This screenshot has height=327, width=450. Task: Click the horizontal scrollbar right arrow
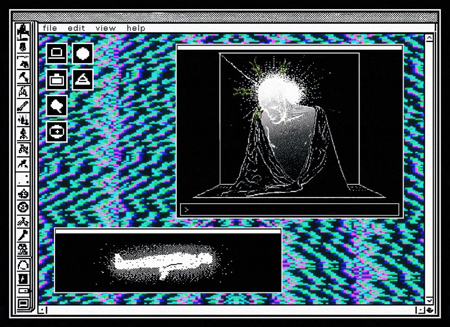(420, 310)
